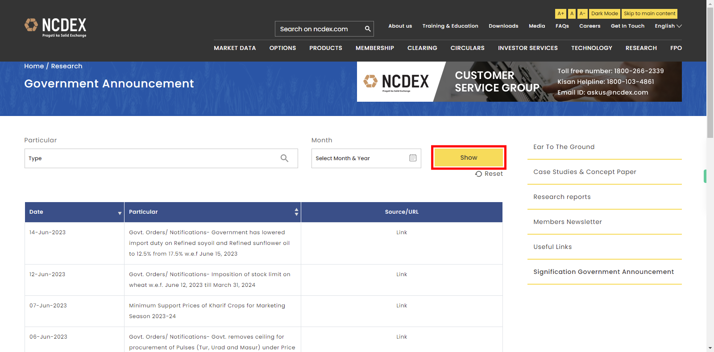Click the Reset link with its circular arrow
Viewport: 714px width, 352px height.
489,174
